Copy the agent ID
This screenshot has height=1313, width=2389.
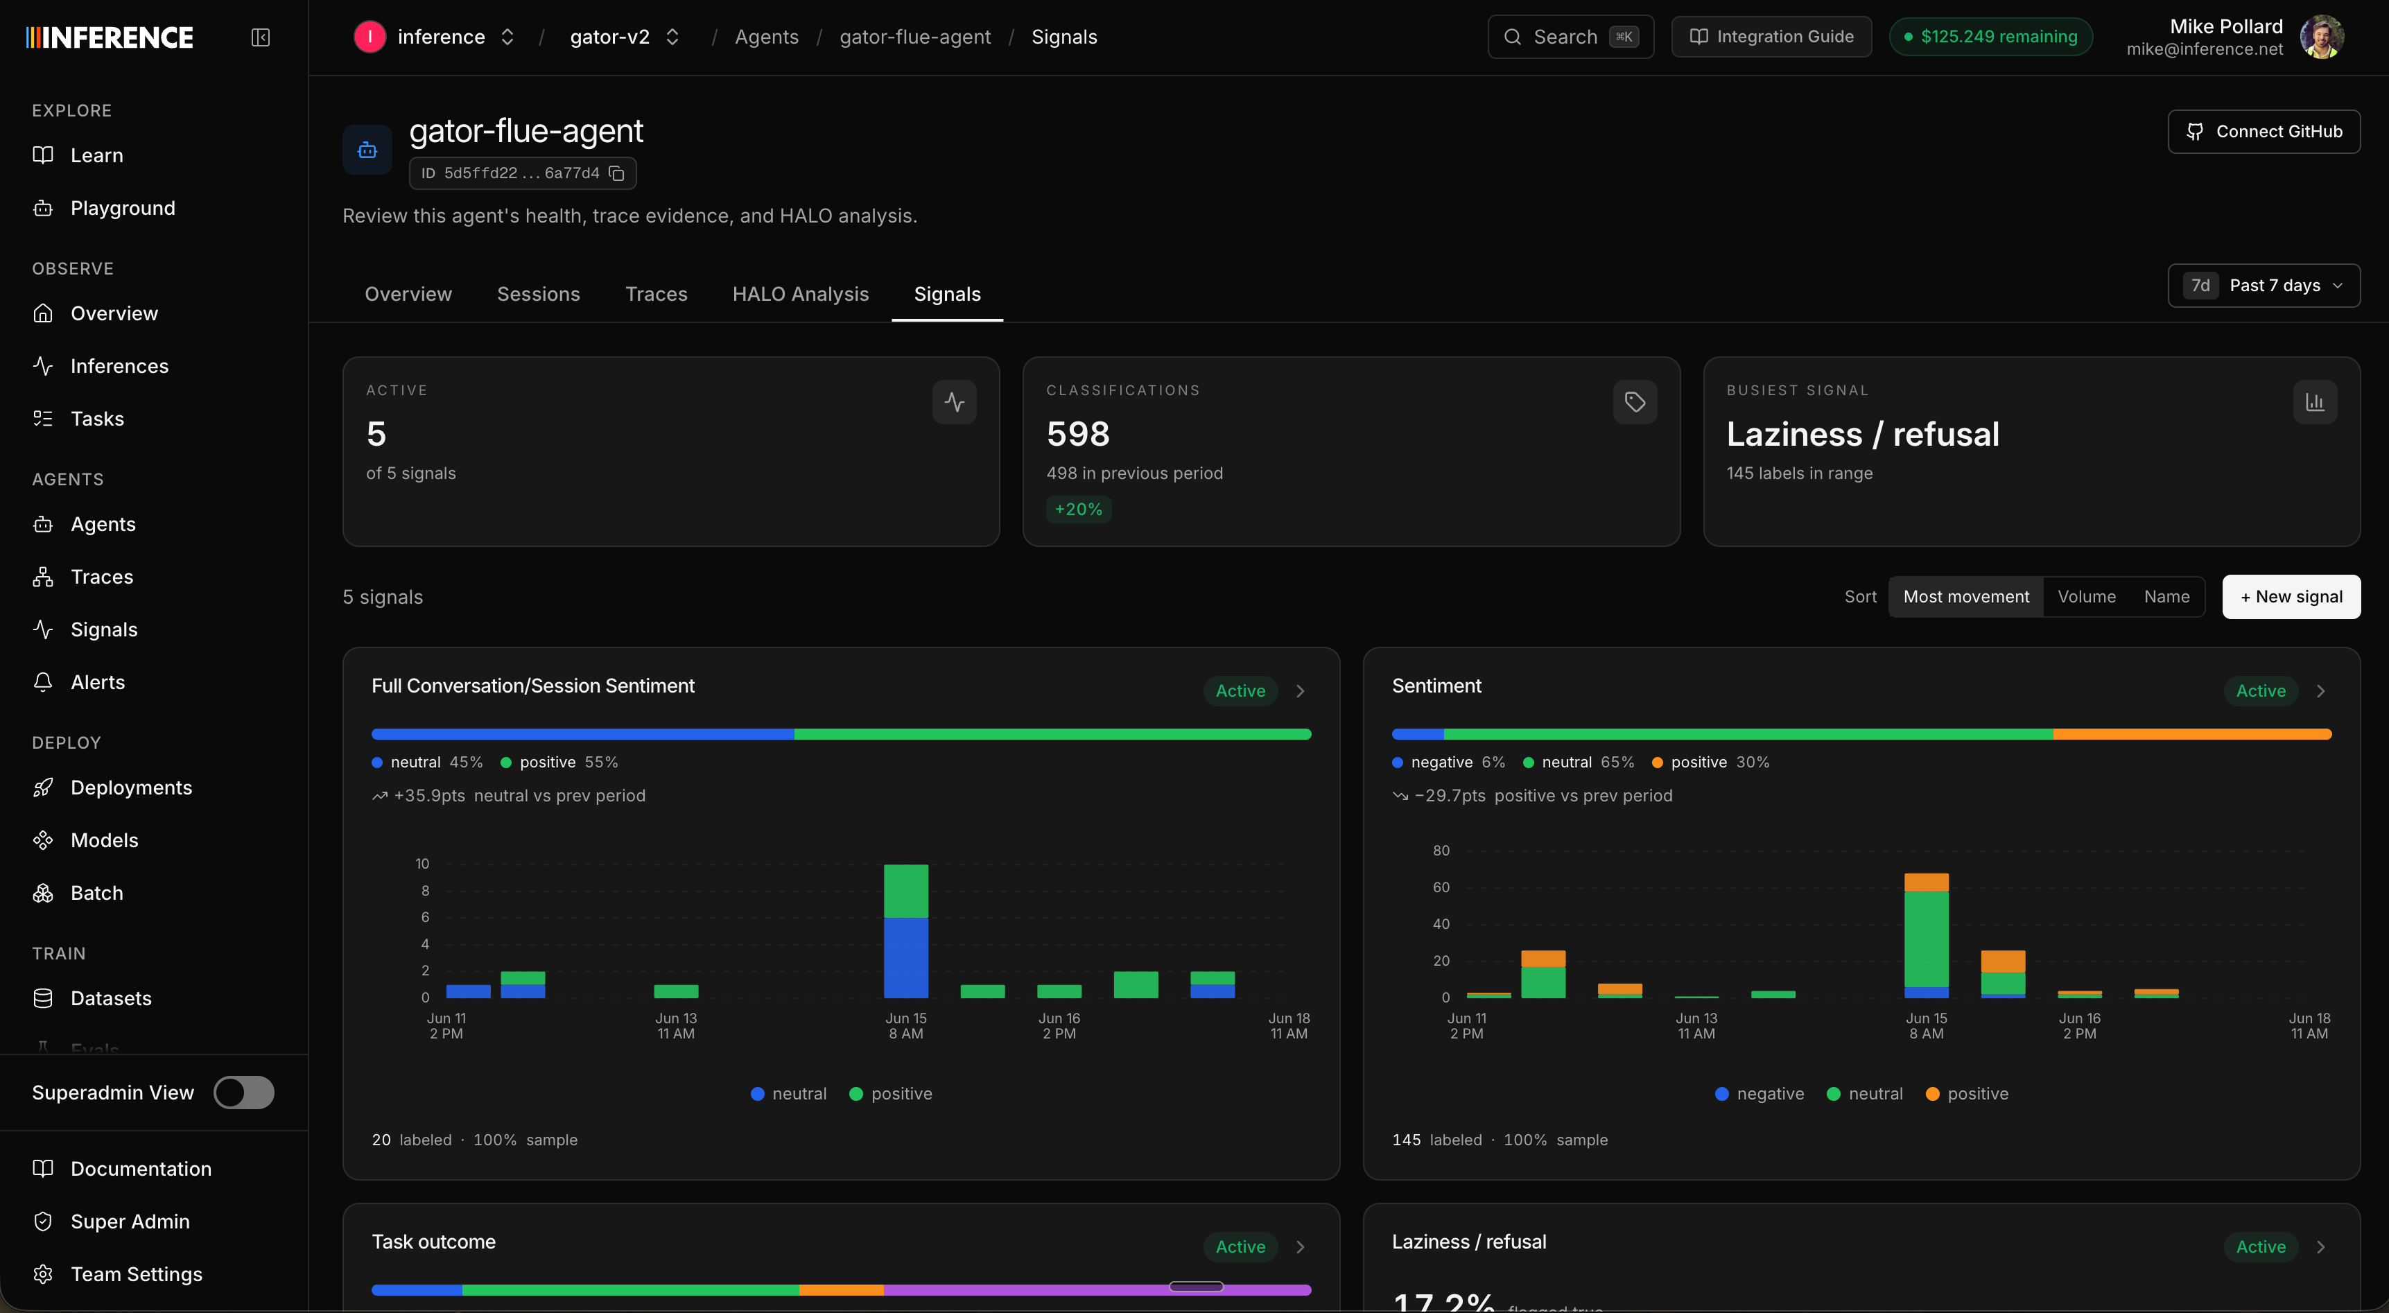tap(617, 173)
